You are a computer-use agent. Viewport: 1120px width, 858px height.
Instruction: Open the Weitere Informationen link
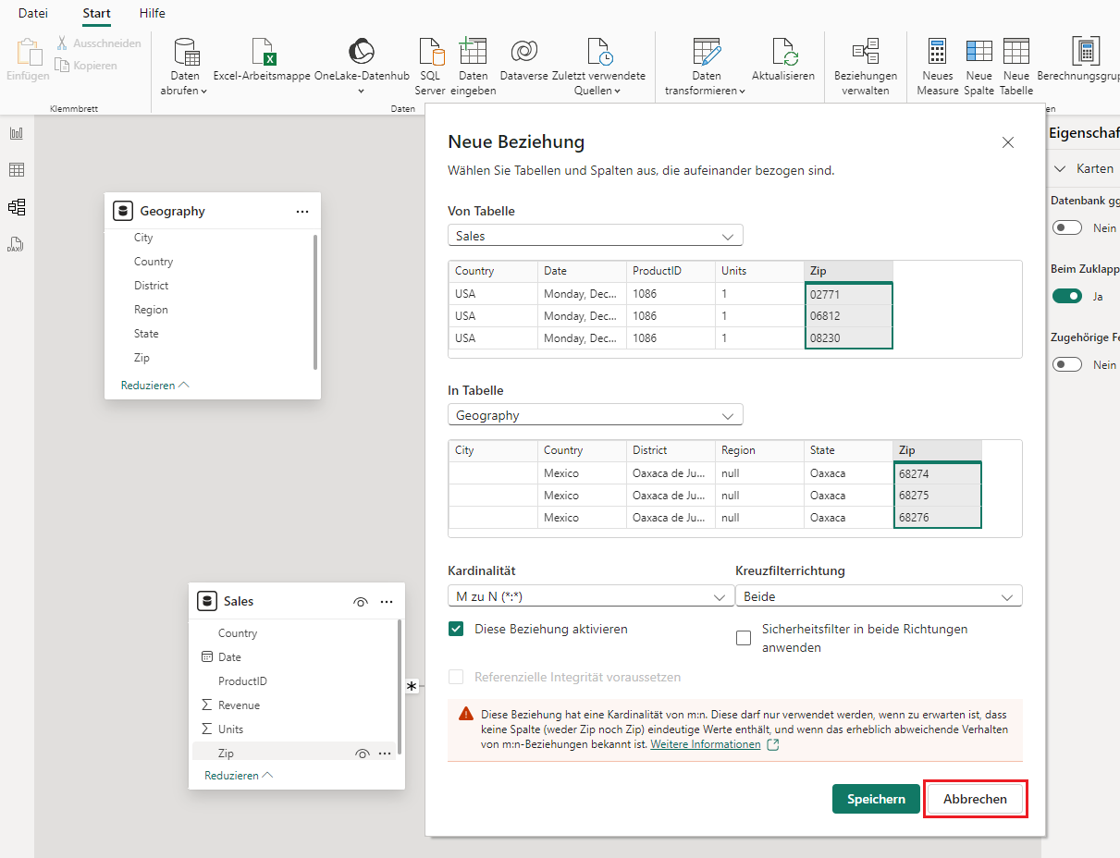coord(706,744)
